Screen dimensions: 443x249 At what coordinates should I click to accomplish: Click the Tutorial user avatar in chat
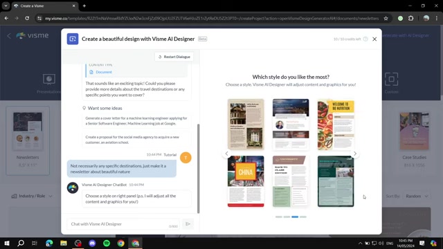coord(186,158)
